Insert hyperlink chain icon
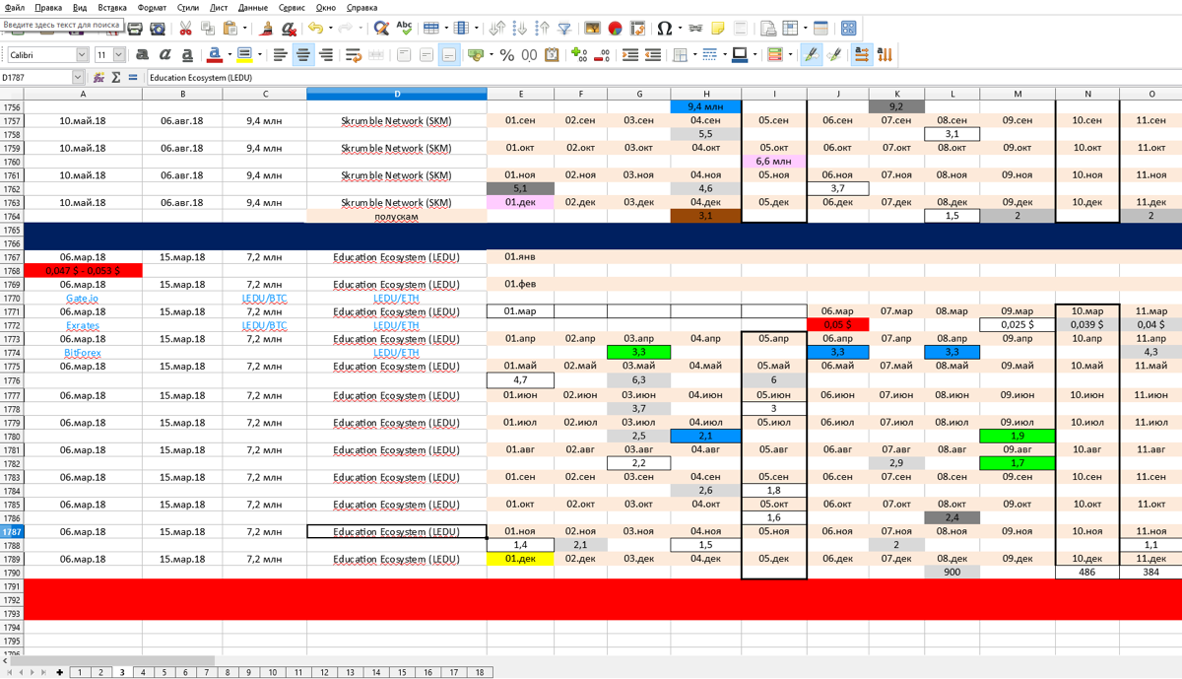The width and height of the screenshot is (1182, 679). pos(695,29)
